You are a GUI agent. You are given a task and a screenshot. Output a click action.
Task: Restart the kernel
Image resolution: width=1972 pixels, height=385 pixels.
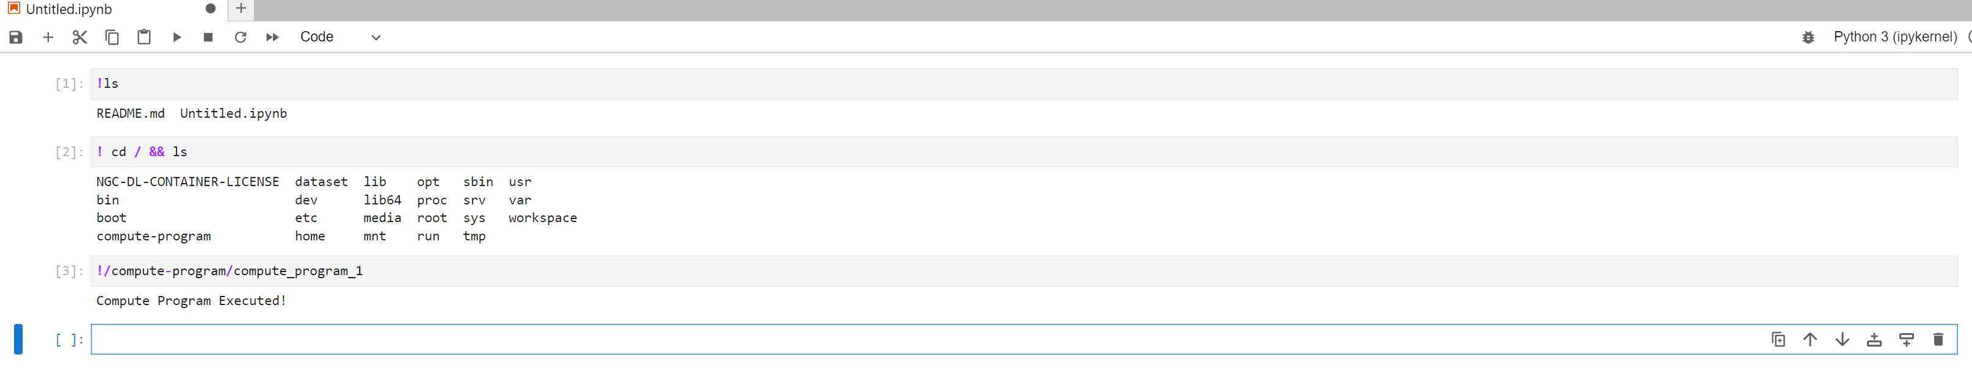coord(241,37)
